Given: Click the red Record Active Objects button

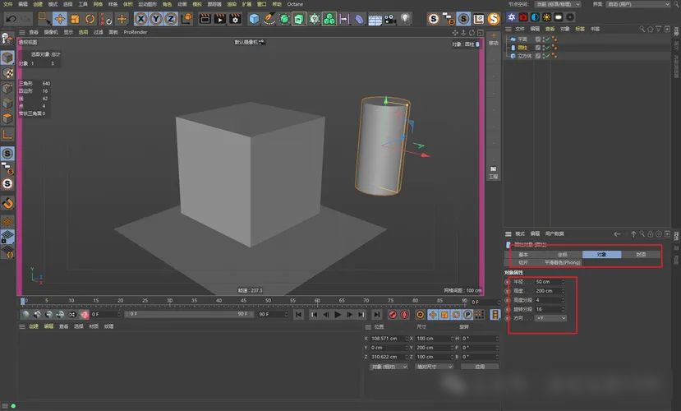Looking at the screenshot, I should click(x=393, y=315).
